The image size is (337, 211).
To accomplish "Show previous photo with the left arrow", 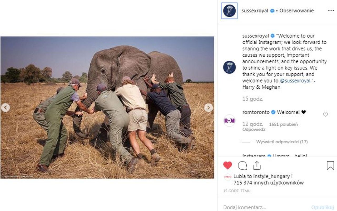I will pos(5,108).
